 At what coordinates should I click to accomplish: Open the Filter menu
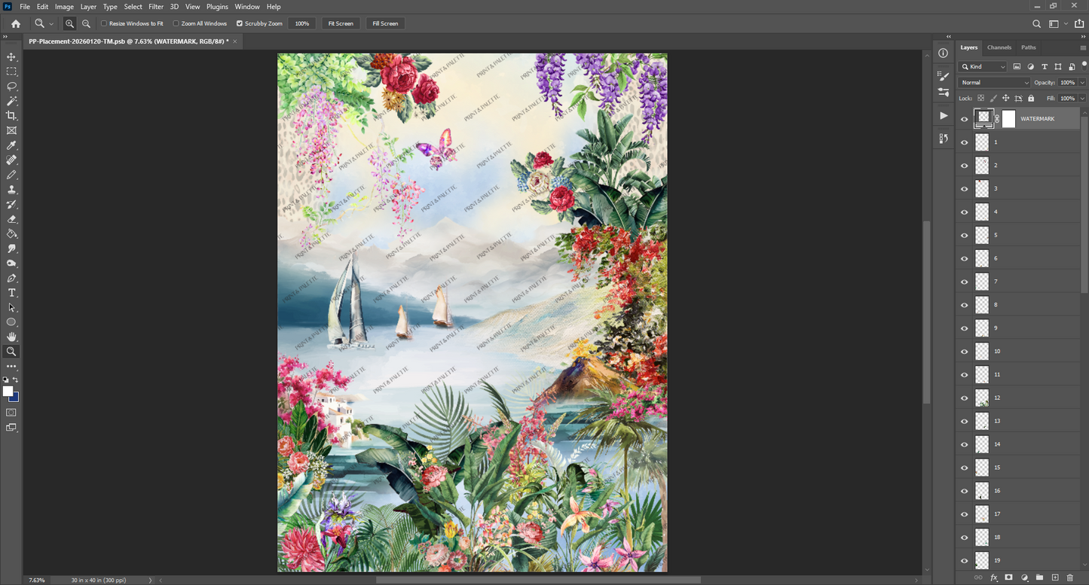156,7
